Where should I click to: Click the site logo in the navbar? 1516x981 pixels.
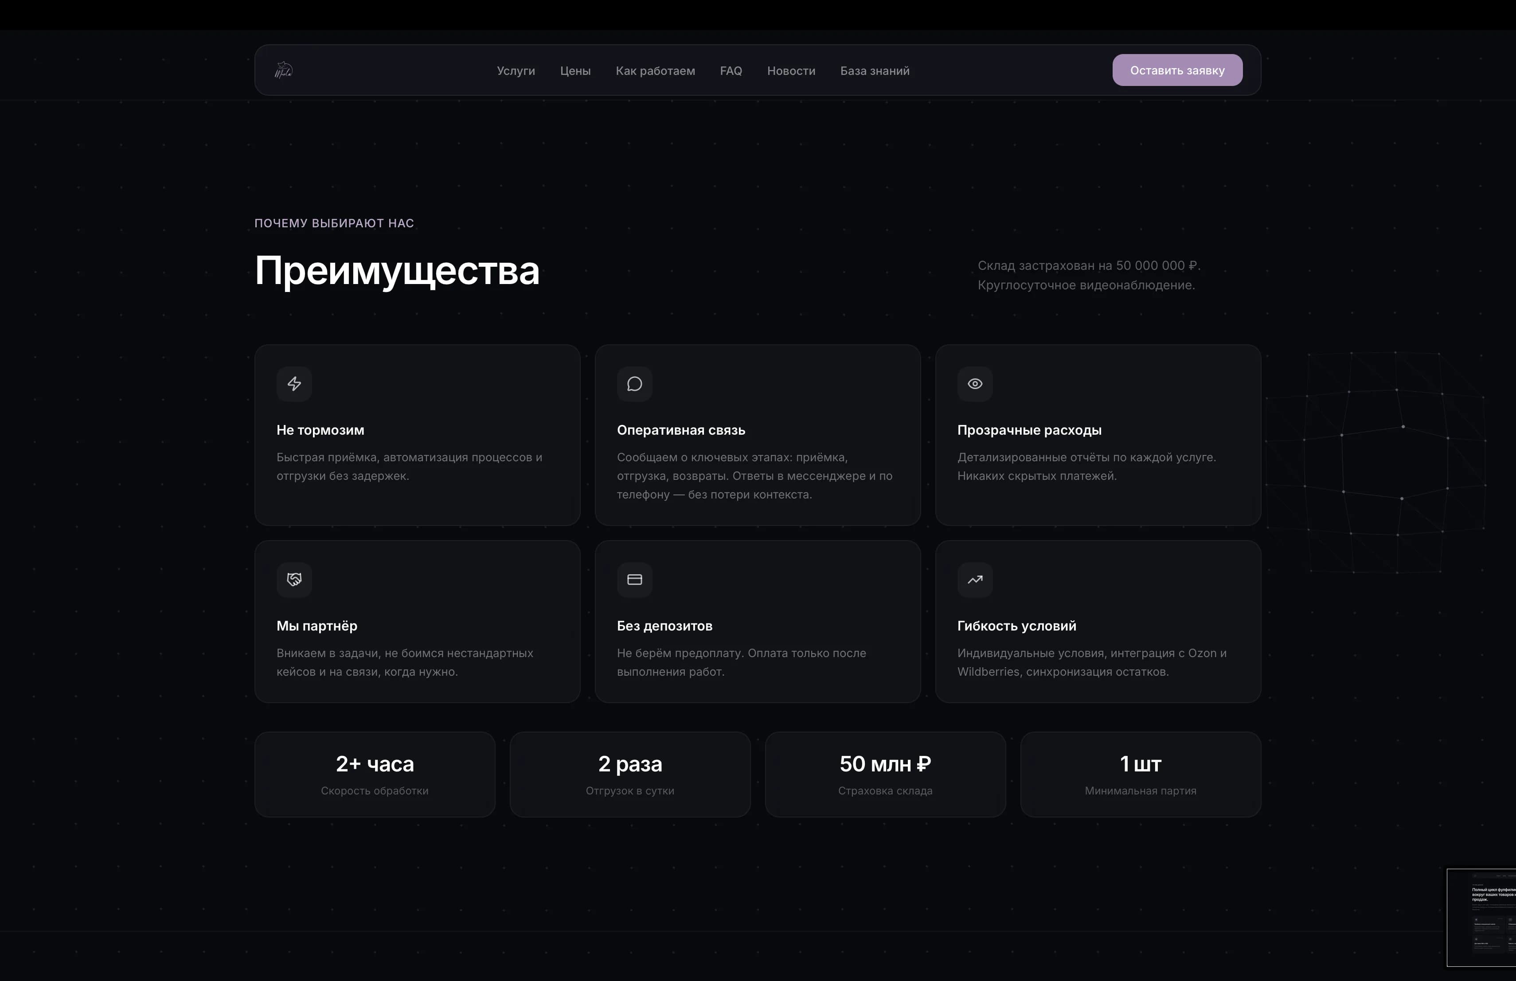coord(283,70)
